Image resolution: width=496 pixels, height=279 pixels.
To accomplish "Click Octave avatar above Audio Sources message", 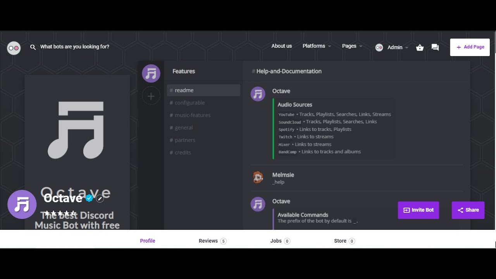I will click(x=258, y=94).
